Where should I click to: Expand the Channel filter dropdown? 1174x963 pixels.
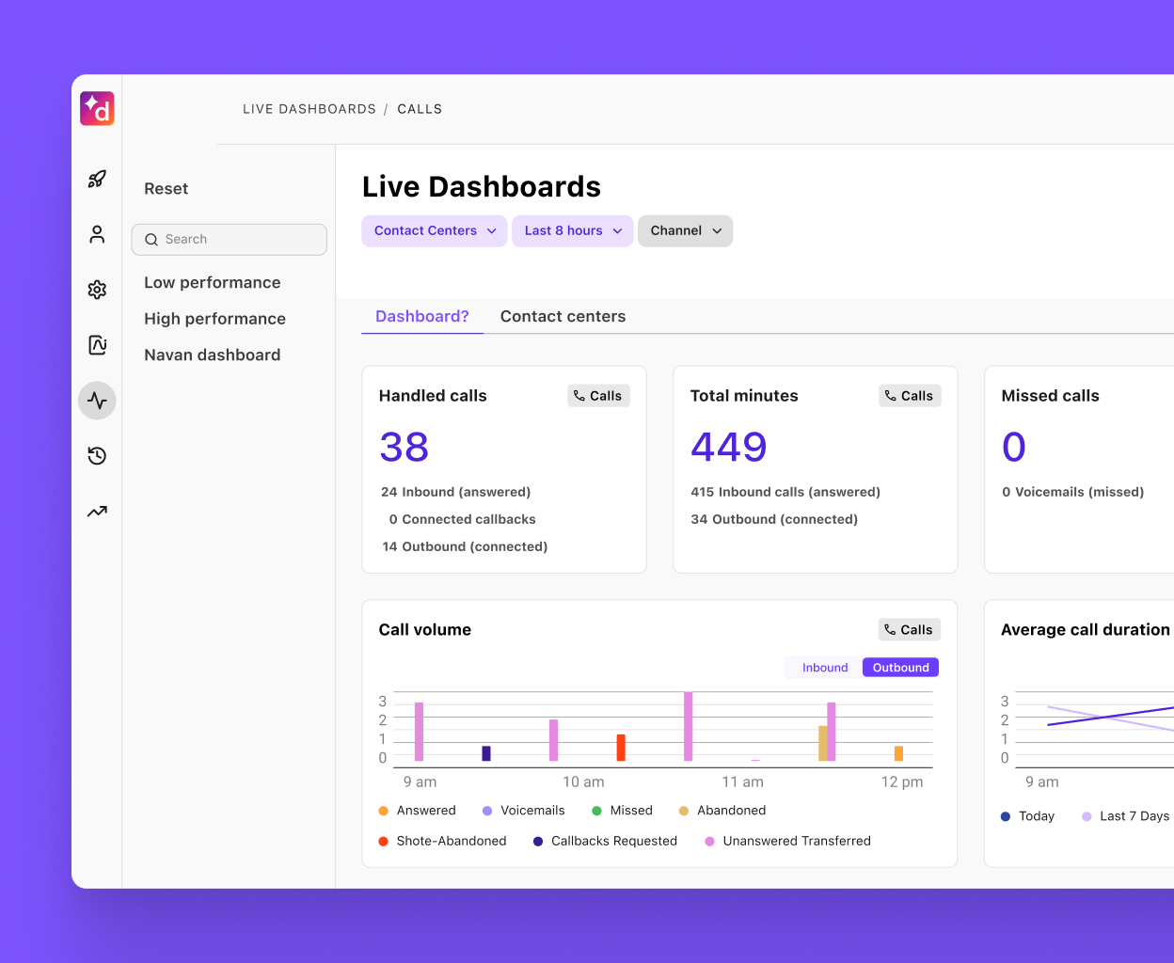(685, 230)
